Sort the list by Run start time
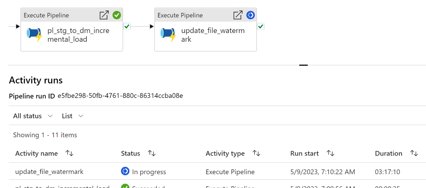Screen dimensions: 426x188 (x=330, y=153)
